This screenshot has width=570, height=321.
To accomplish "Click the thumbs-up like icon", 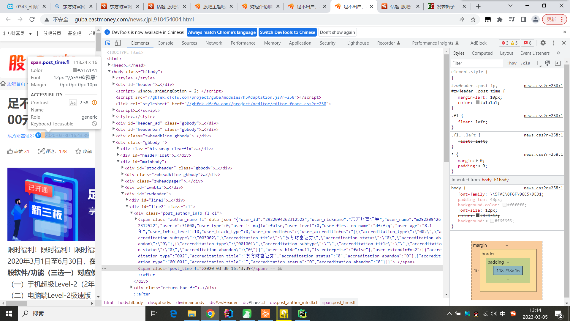I will pyautogui.click(x=10, y=151).
